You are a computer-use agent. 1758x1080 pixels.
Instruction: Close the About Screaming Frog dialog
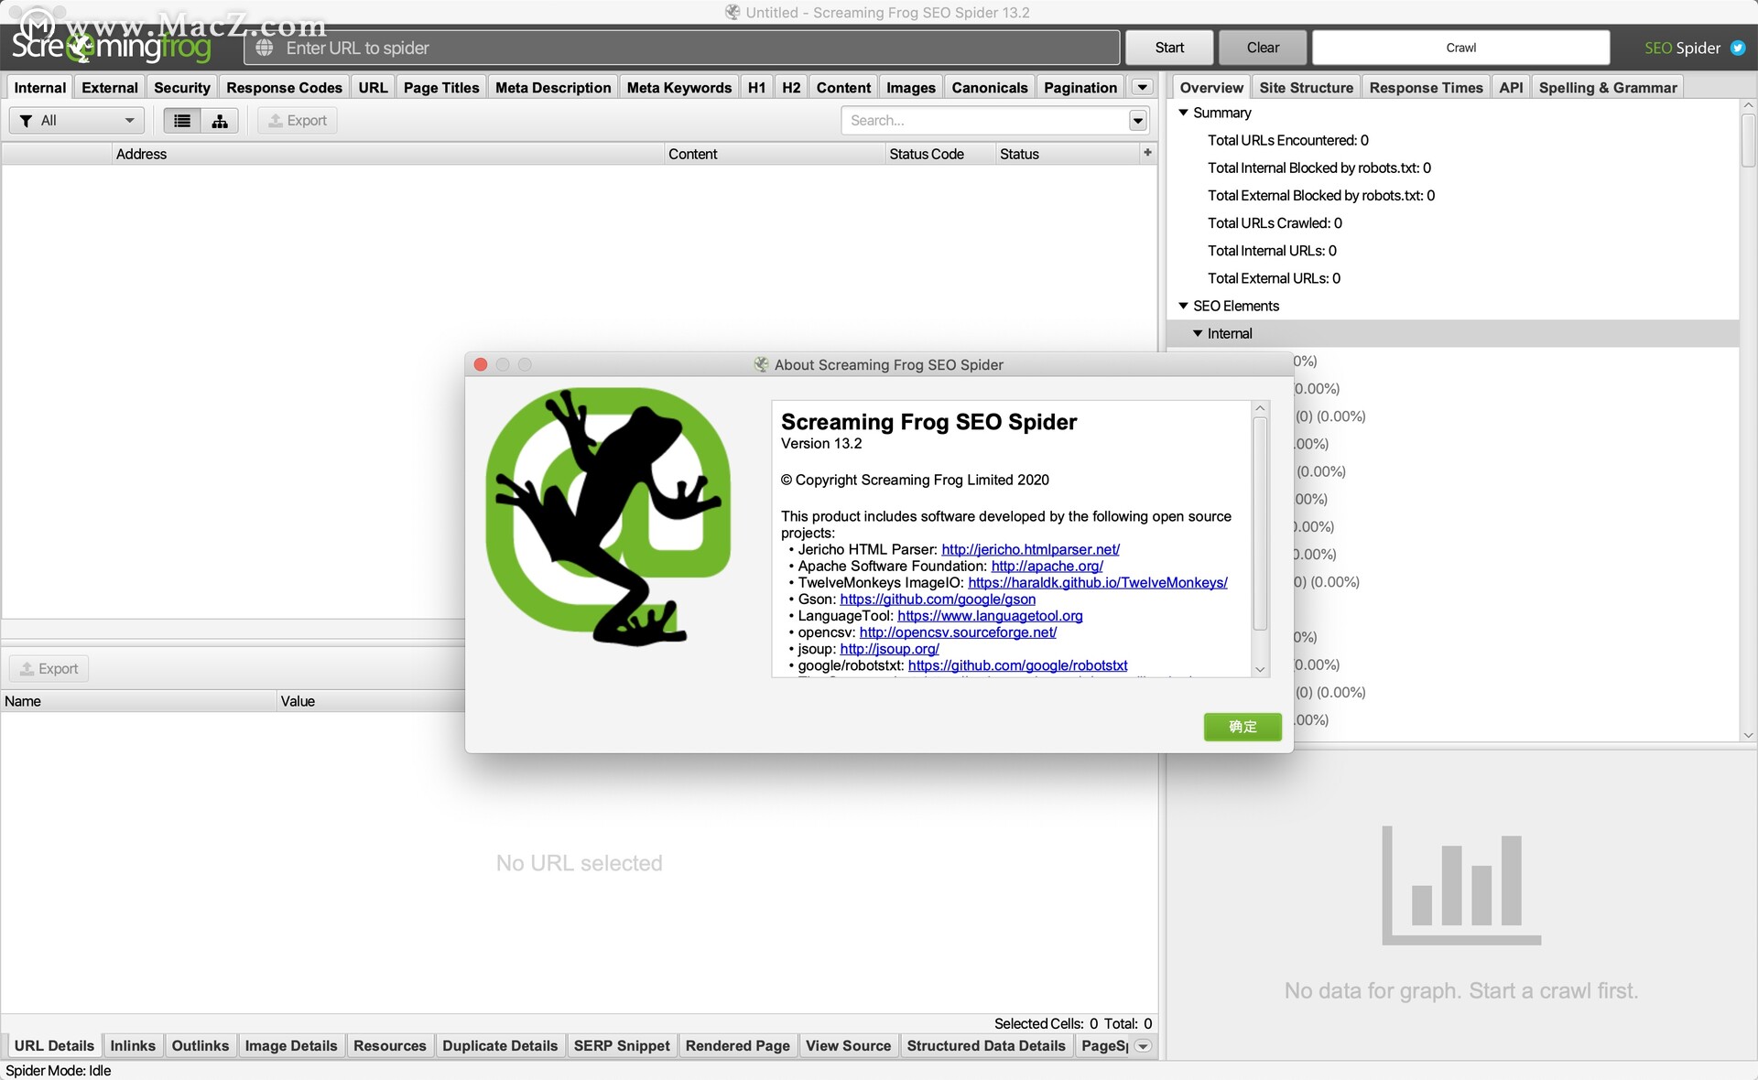481,364
